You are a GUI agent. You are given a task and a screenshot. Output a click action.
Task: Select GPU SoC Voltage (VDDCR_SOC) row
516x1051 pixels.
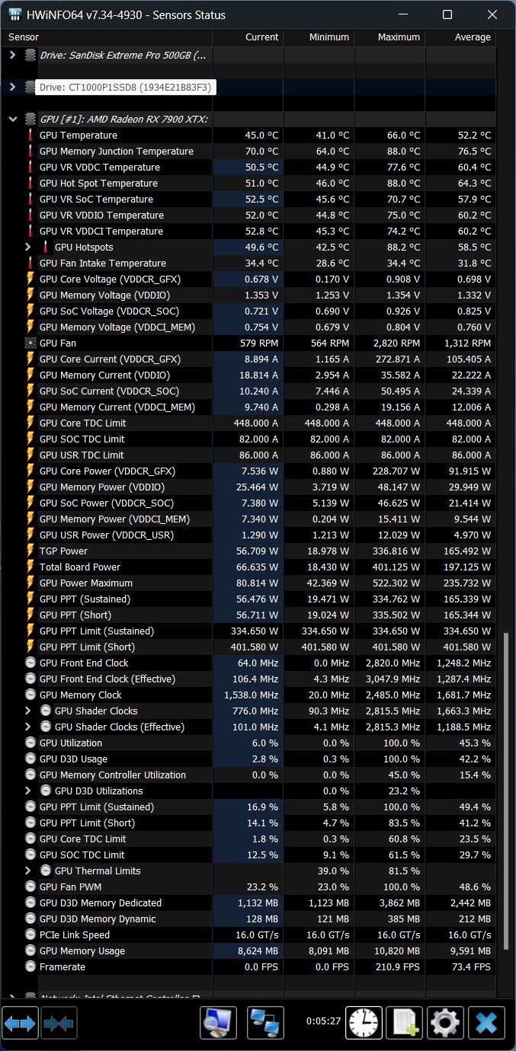click(x=248, y=311)
